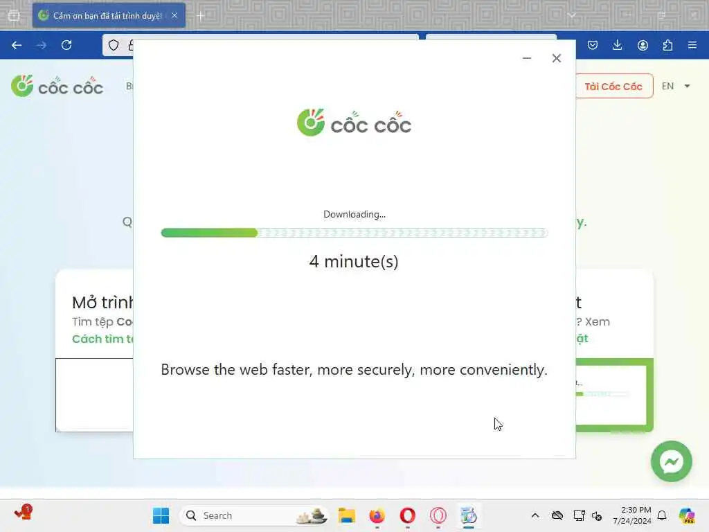Open the red checkmark widget icon
Image resolution: width=709 pixels, height=532 pixels.
pos(23,513)
